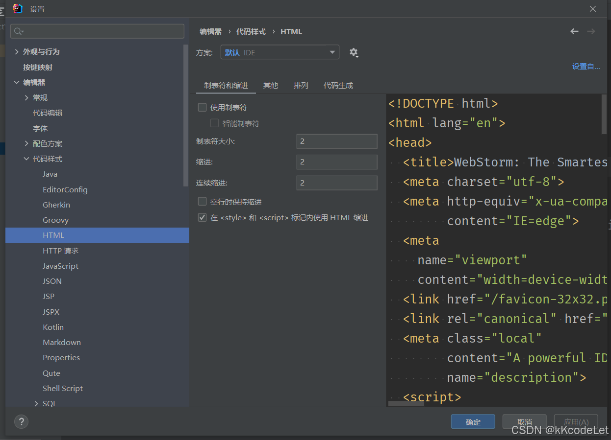Click the 连续缩进 input field
The height and width of the screenshot is (440, 611).
337,183
